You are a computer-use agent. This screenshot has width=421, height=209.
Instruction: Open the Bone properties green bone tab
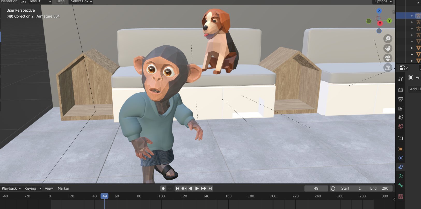(x=401, y=185)
